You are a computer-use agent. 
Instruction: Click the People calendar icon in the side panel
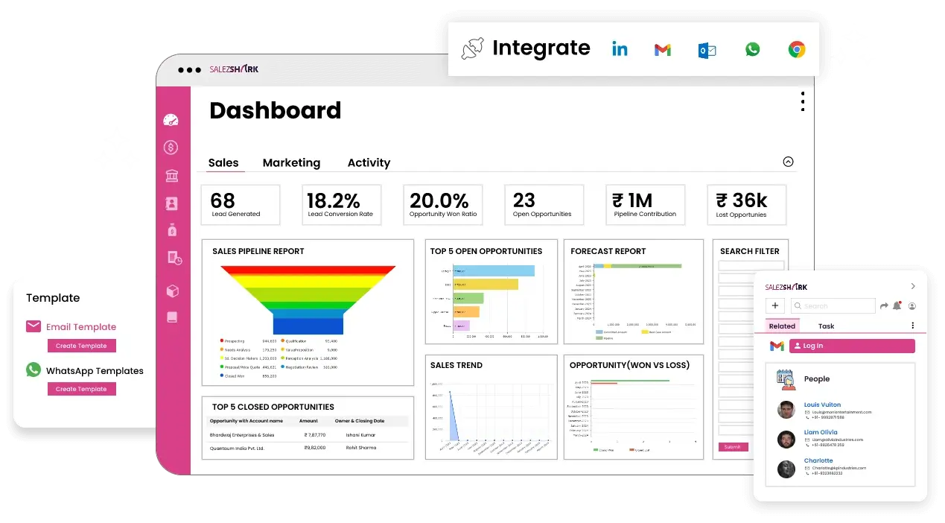(786, 379)
